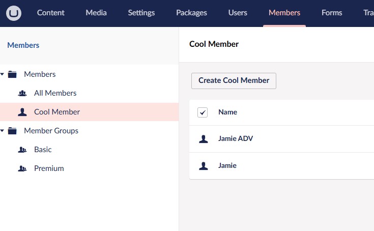Open the Content section
Image resolution: width=374 pixels, height=231 pixels.
pyautogui.click(x=50, y=13)
